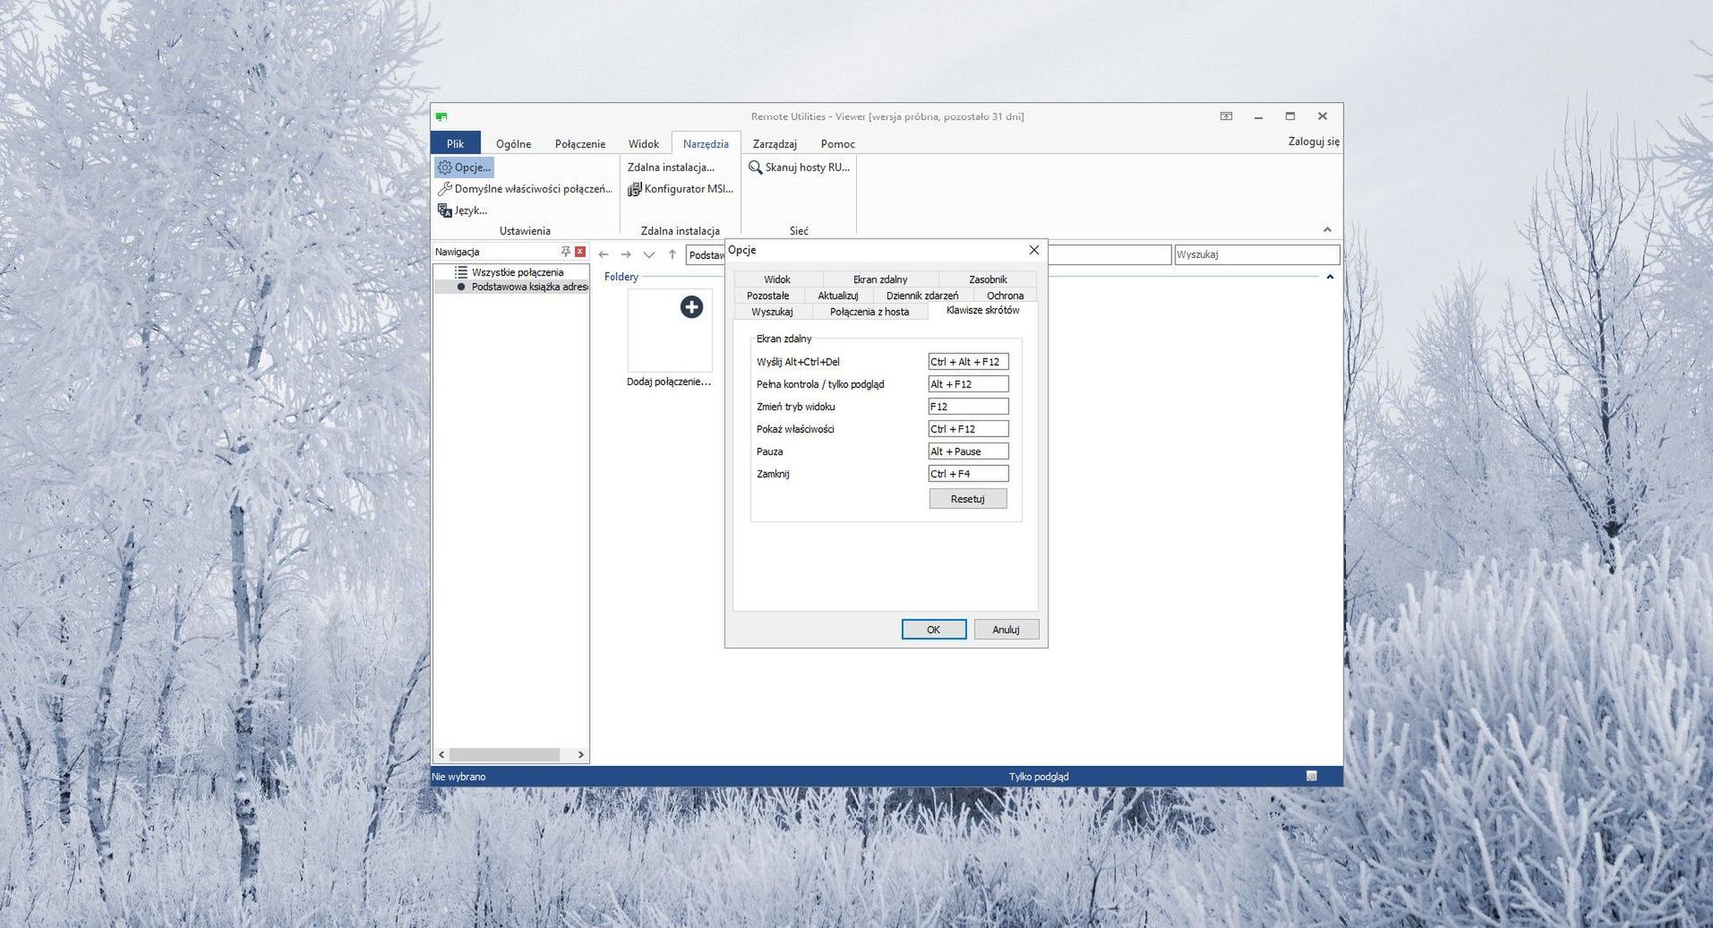
Task: Click the Wyszukaj search box
Action: (1257, 254)
